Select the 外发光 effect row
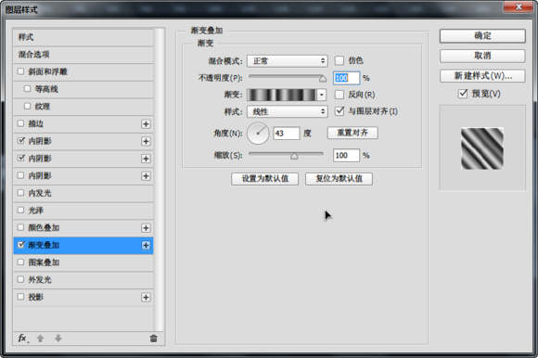This screenshot has height=358, width=538. (x=83, y=280)
